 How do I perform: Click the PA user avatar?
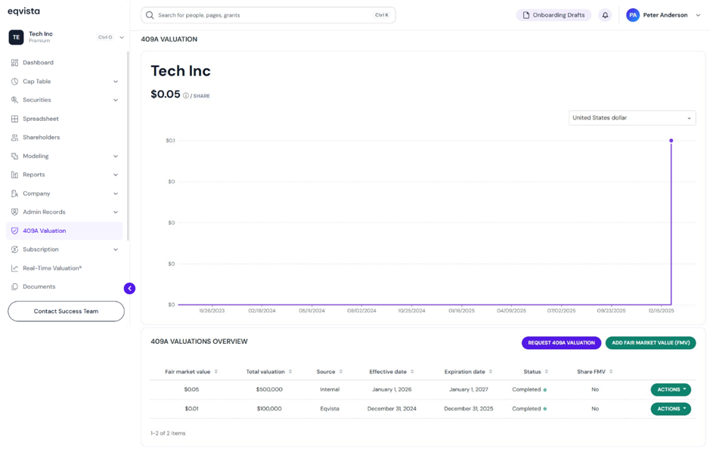pos(633,15)
